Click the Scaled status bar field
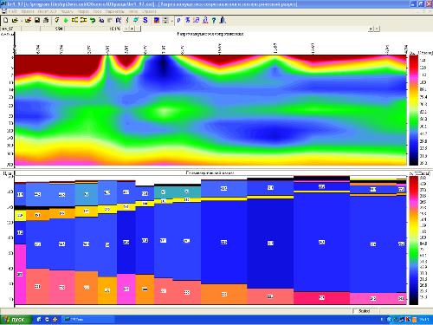This screenshot has height=325, width=433. coord(364,311)
